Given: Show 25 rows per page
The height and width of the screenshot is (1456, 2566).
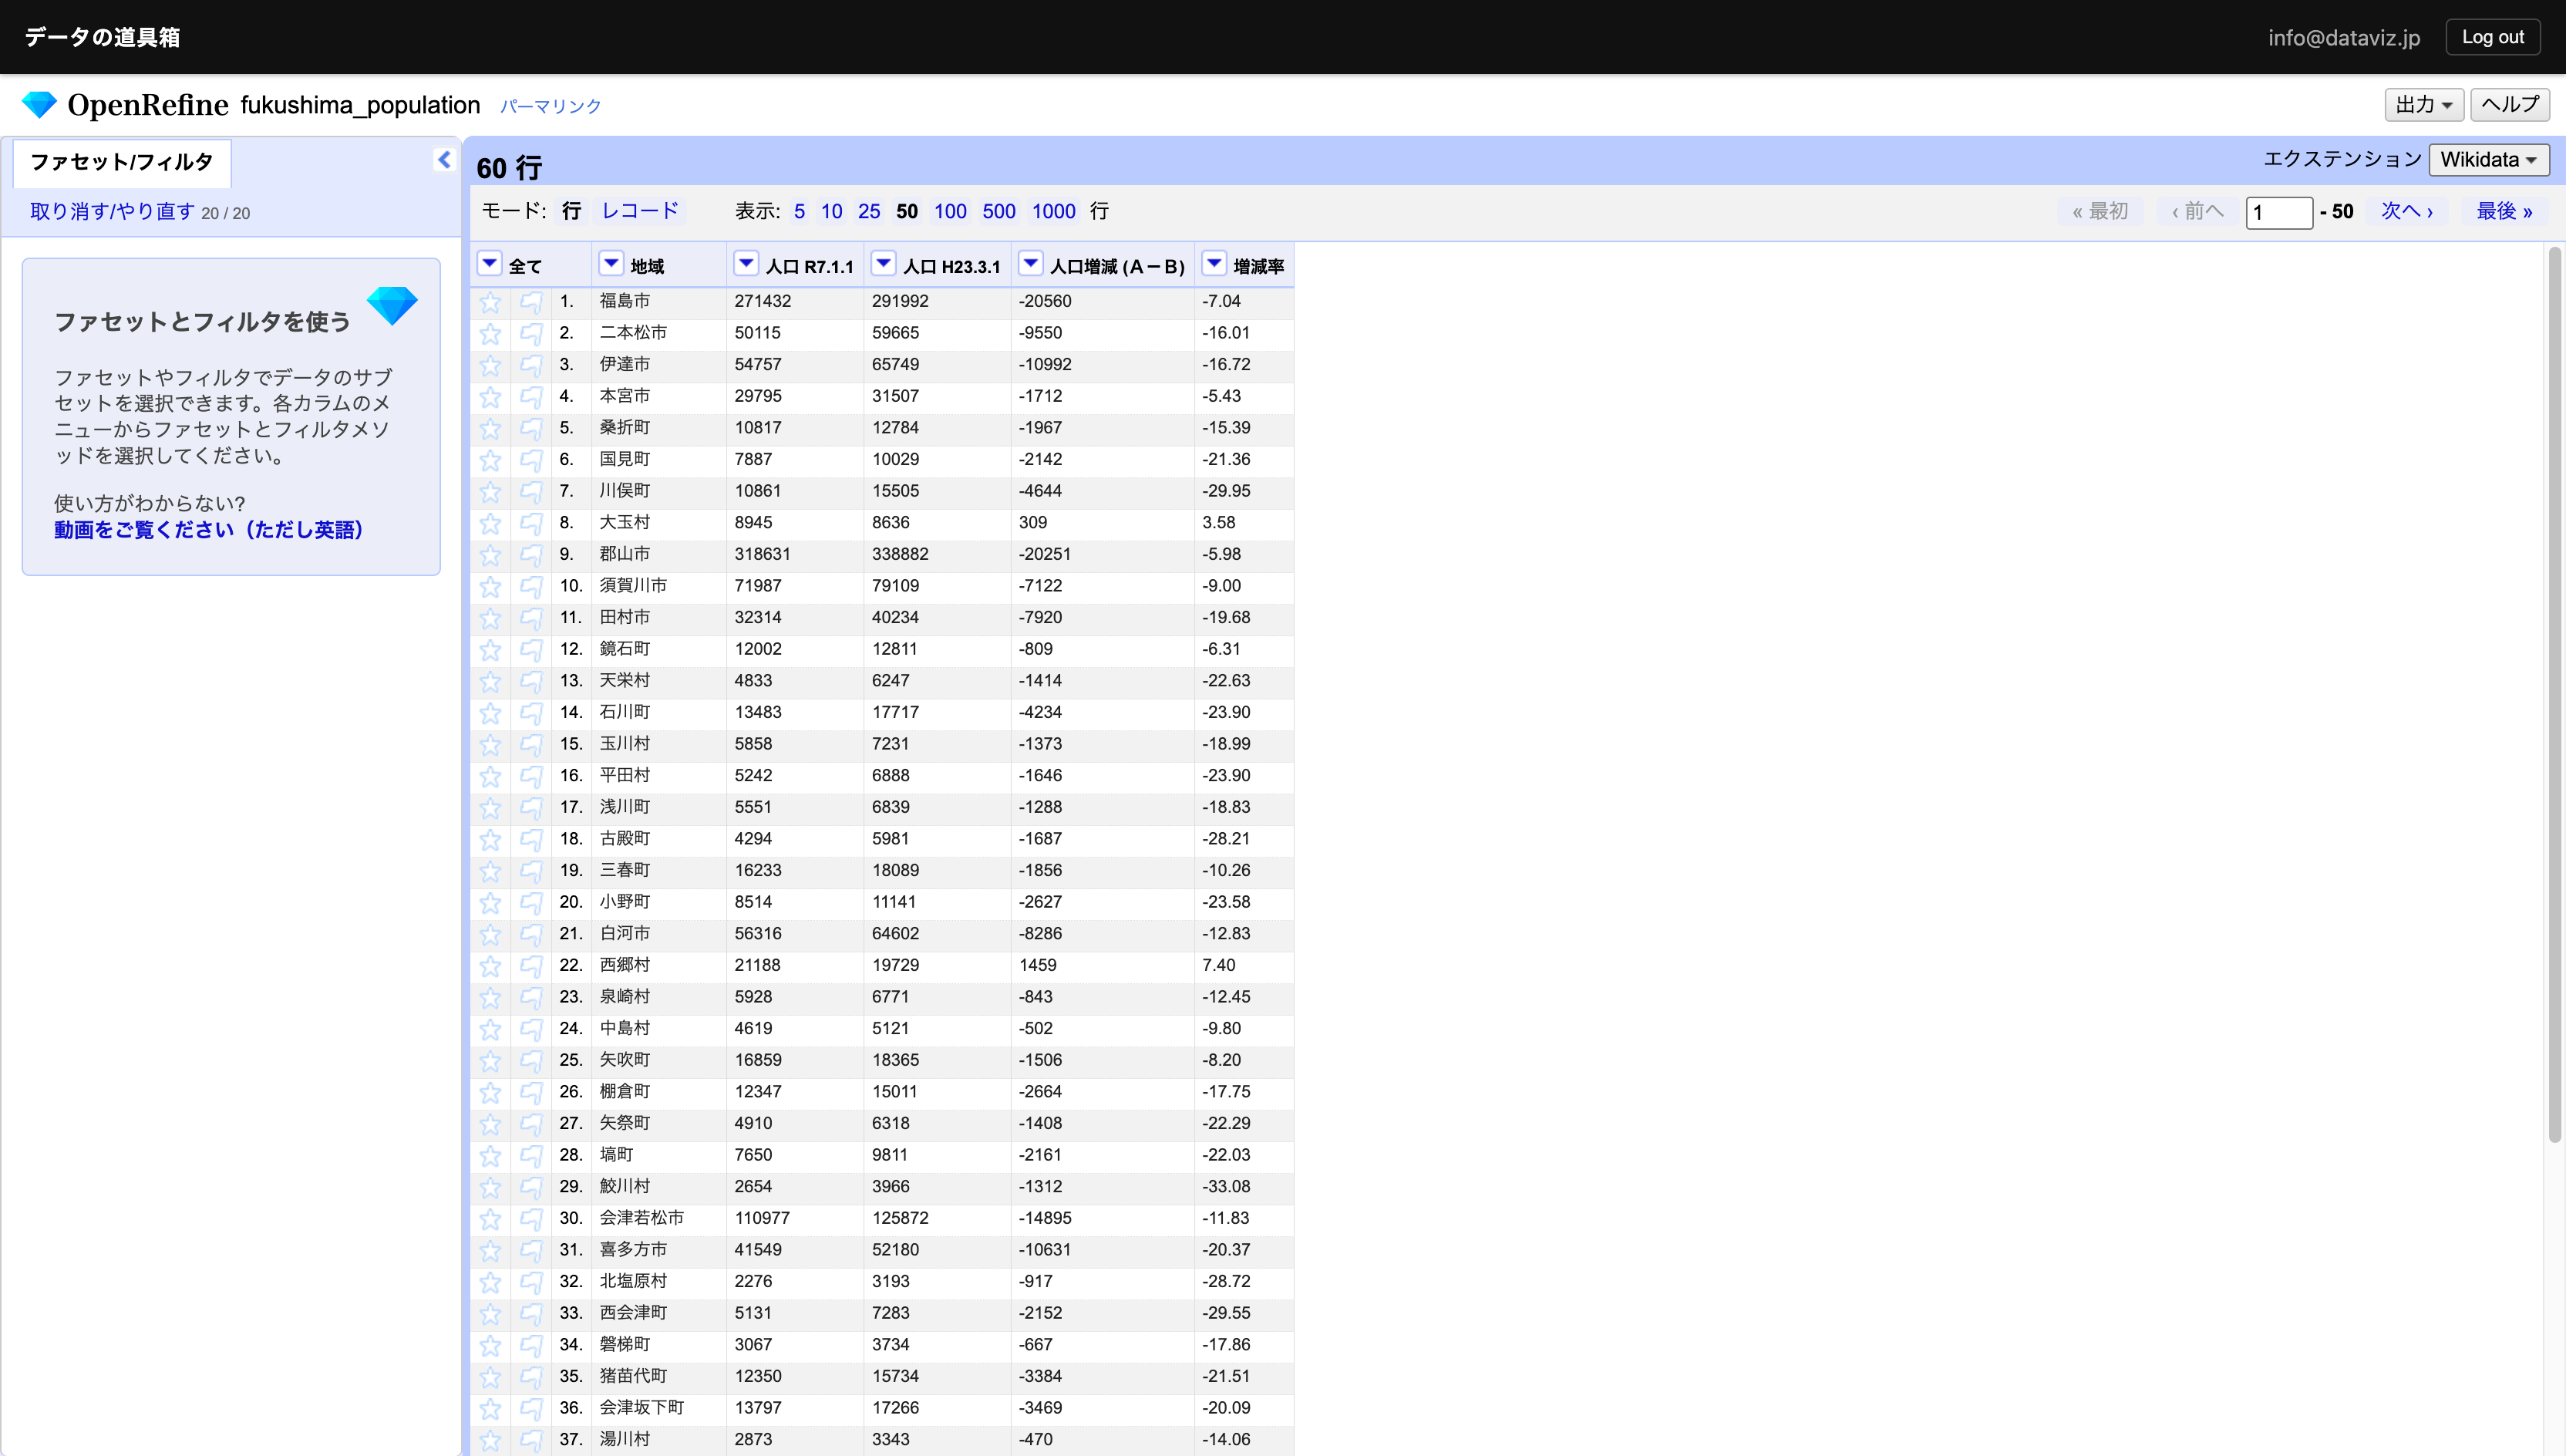Looking at the screenshot, I should click(x=869, y=211).
